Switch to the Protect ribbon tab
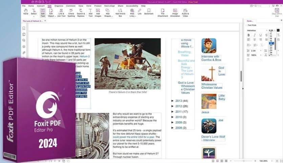Screen dimensions: 283x163 (x=98, y=6)
